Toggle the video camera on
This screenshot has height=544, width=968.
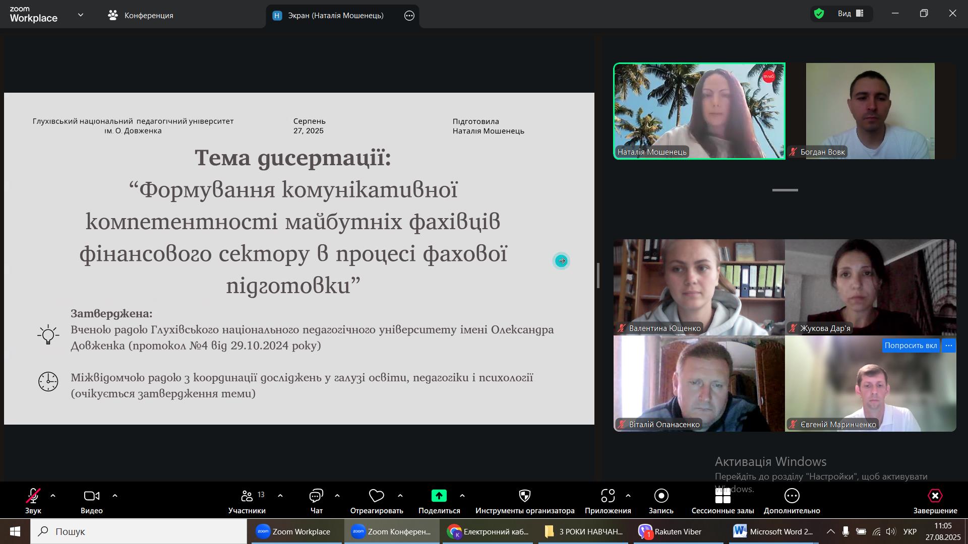point(91,496)
